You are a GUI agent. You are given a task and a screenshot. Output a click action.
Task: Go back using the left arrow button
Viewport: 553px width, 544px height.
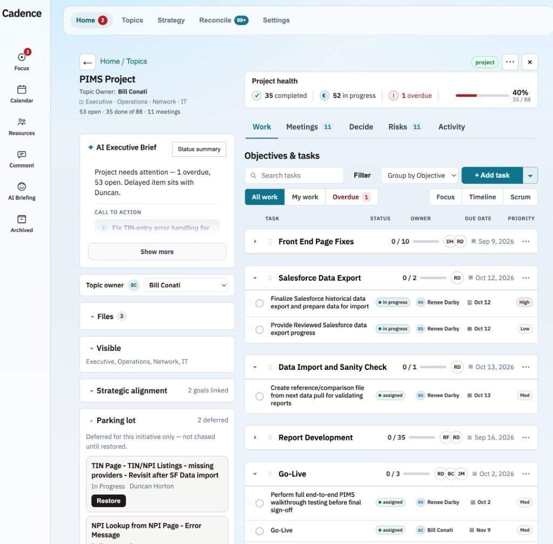point(87,63)
